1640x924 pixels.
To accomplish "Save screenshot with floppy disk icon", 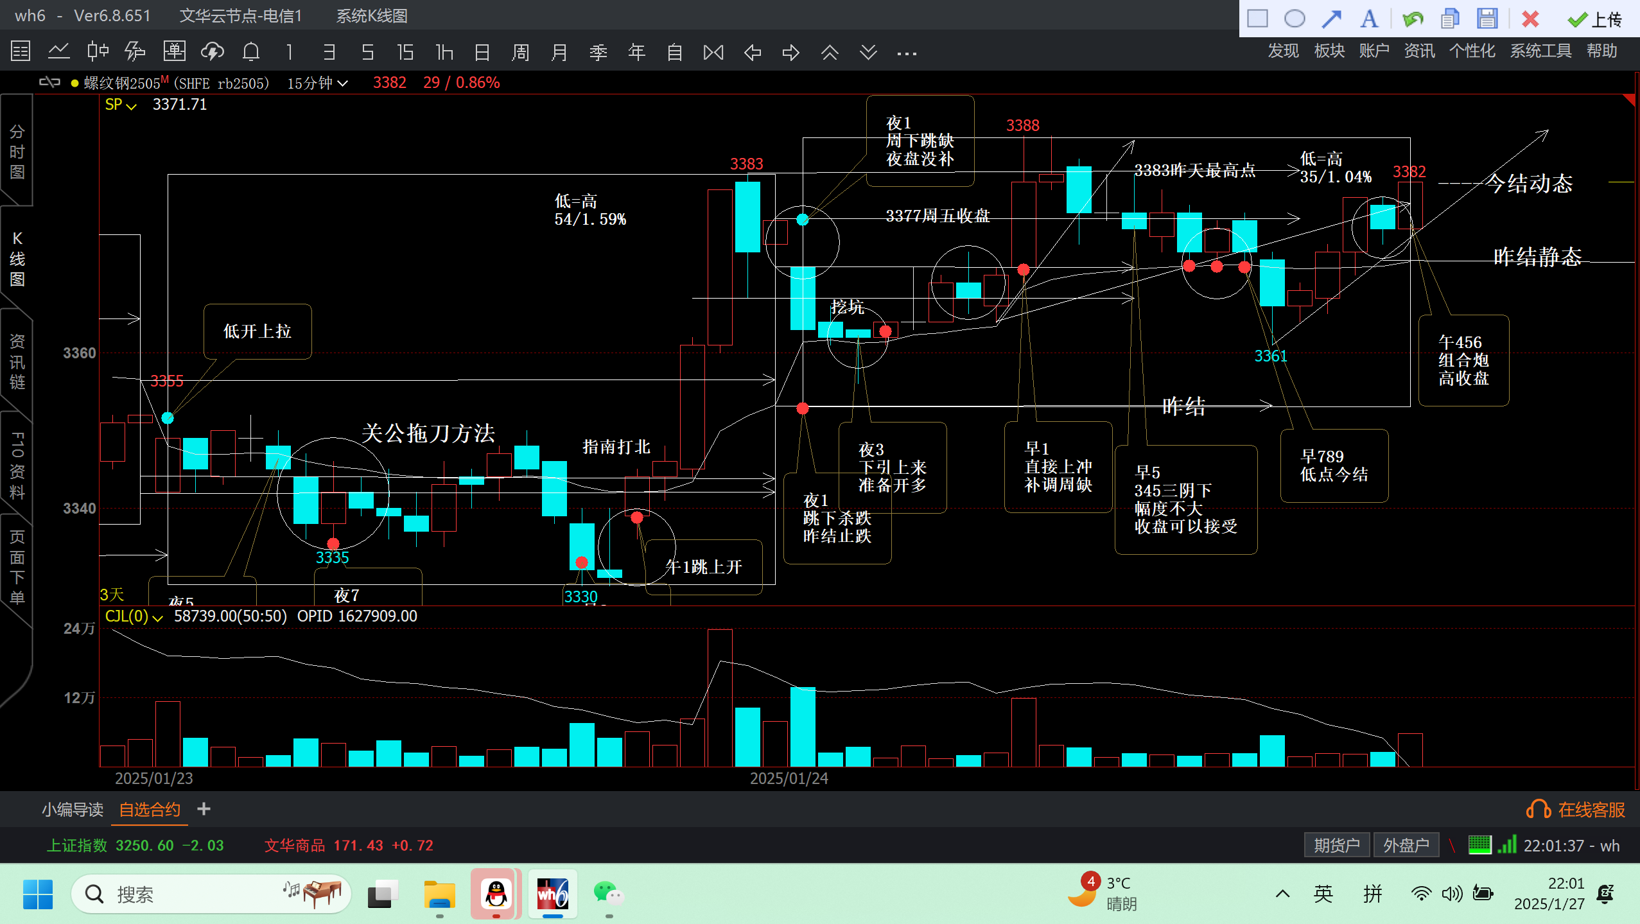I will [1487, 19].
